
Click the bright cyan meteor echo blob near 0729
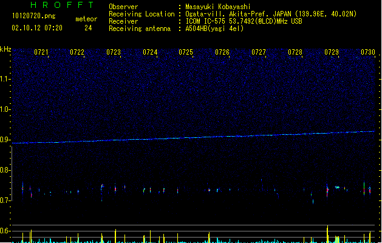pyautogui.click(x=337, y=188)
